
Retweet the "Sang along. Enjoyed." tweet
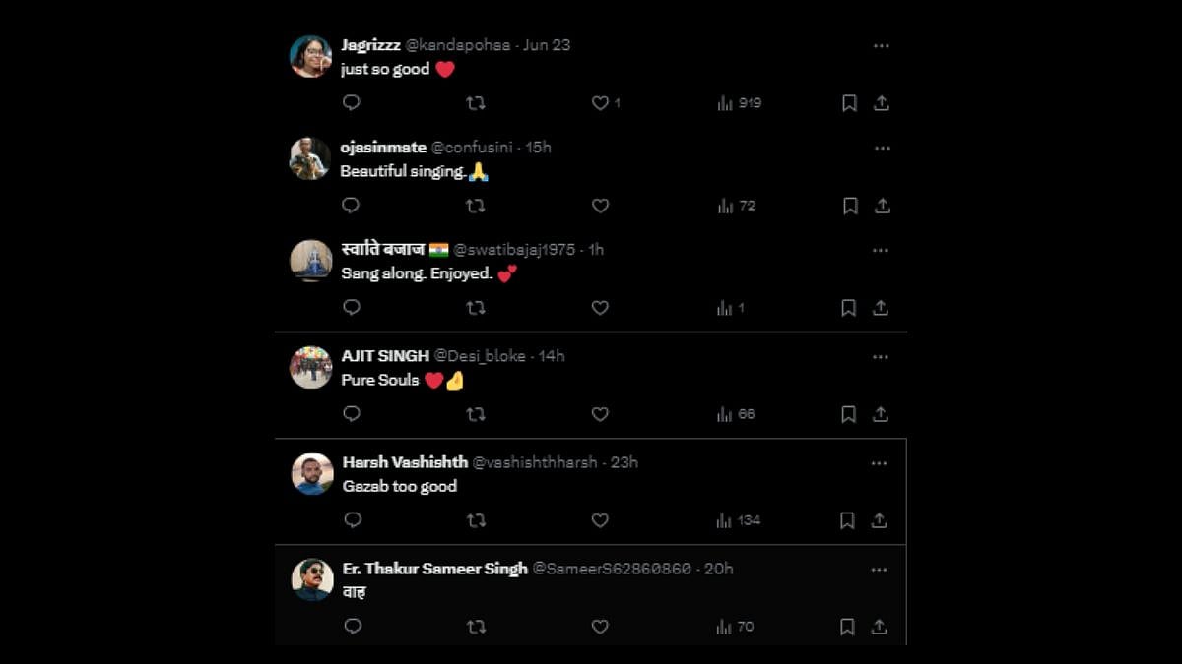(475, 308)
